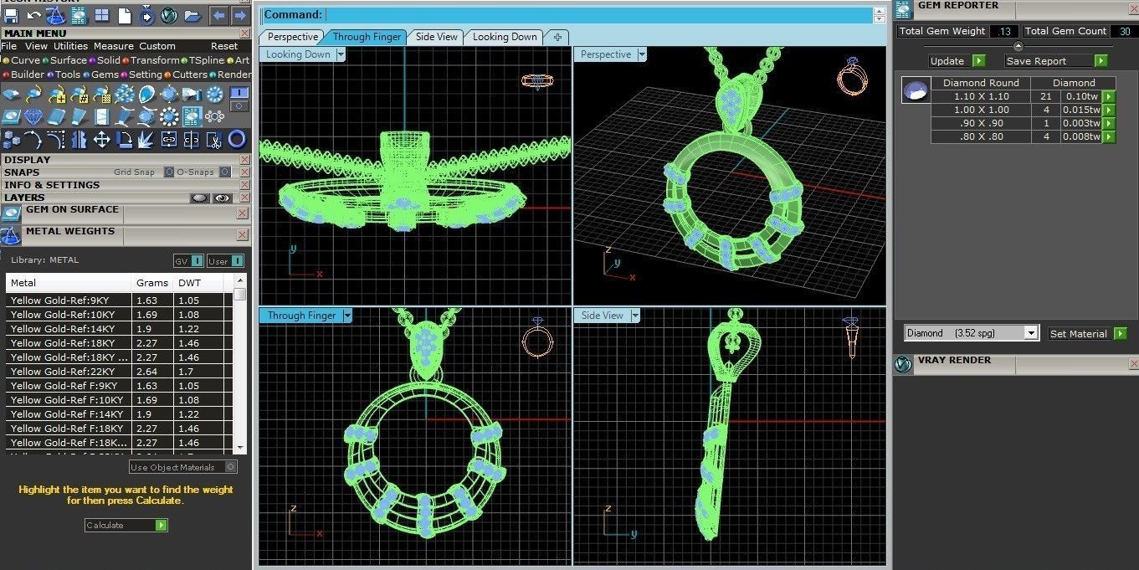The height and width of the screenshot is (570, 1139).
Task: Toggle O-Snaps
Action: [x=223, y=172]
